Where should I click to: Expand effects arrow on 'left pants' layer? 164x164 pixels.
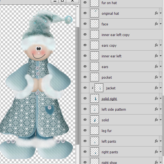point(160,141)
